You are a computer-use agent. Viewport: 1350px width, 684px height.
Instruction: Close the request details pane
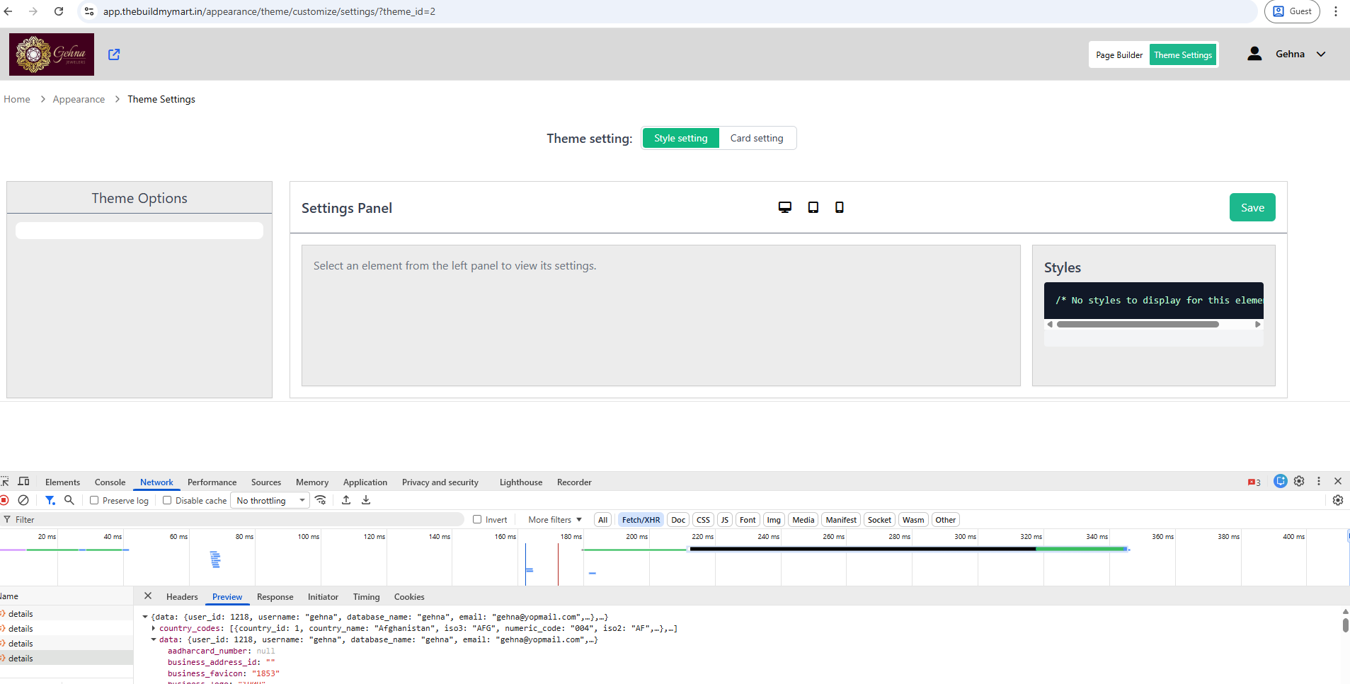coord(148,596)
